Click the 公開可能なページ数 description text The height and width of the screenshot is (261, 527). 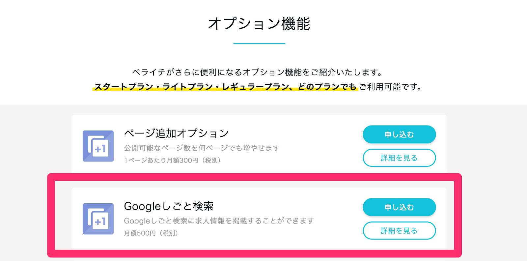coord(202,148)
